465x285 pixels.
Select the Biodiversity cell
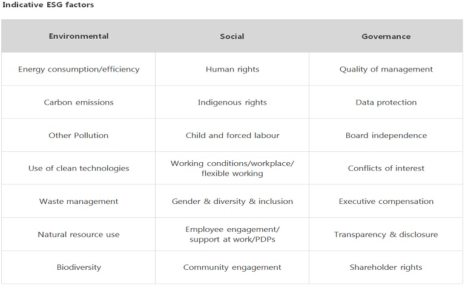click(x=79, y=267)
